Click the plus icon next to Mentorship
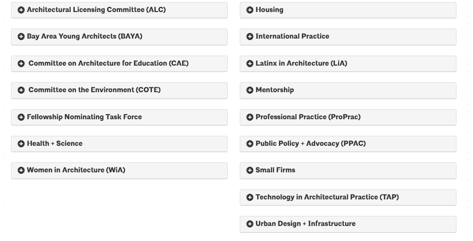 (250, 90)
